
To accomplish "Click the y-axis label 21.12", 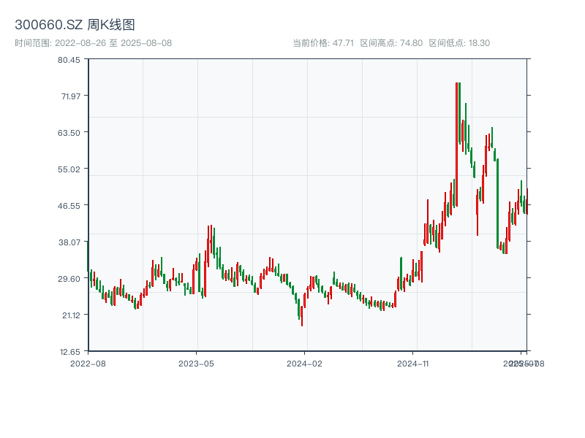I will (71, 315).
